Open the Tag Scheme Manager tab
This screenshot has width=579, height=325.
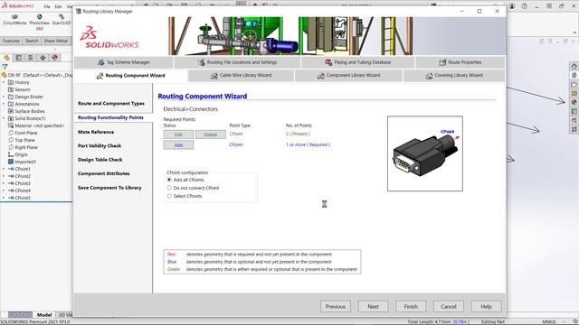(124, 62)
